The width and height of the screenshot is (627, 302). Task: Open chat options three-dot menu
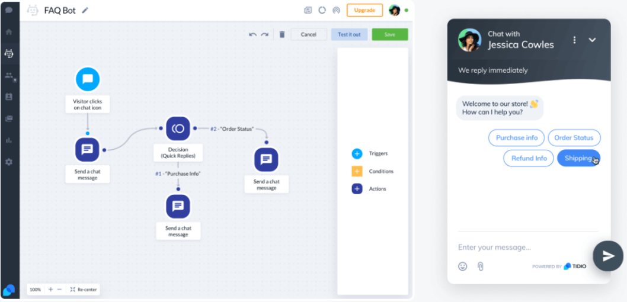(x=574, y=40)
